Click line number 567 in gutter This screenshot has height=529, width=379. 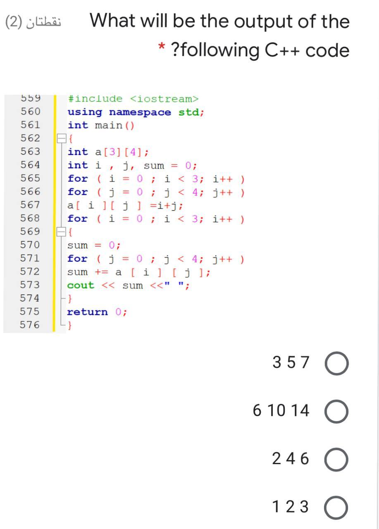coord(30,205)
